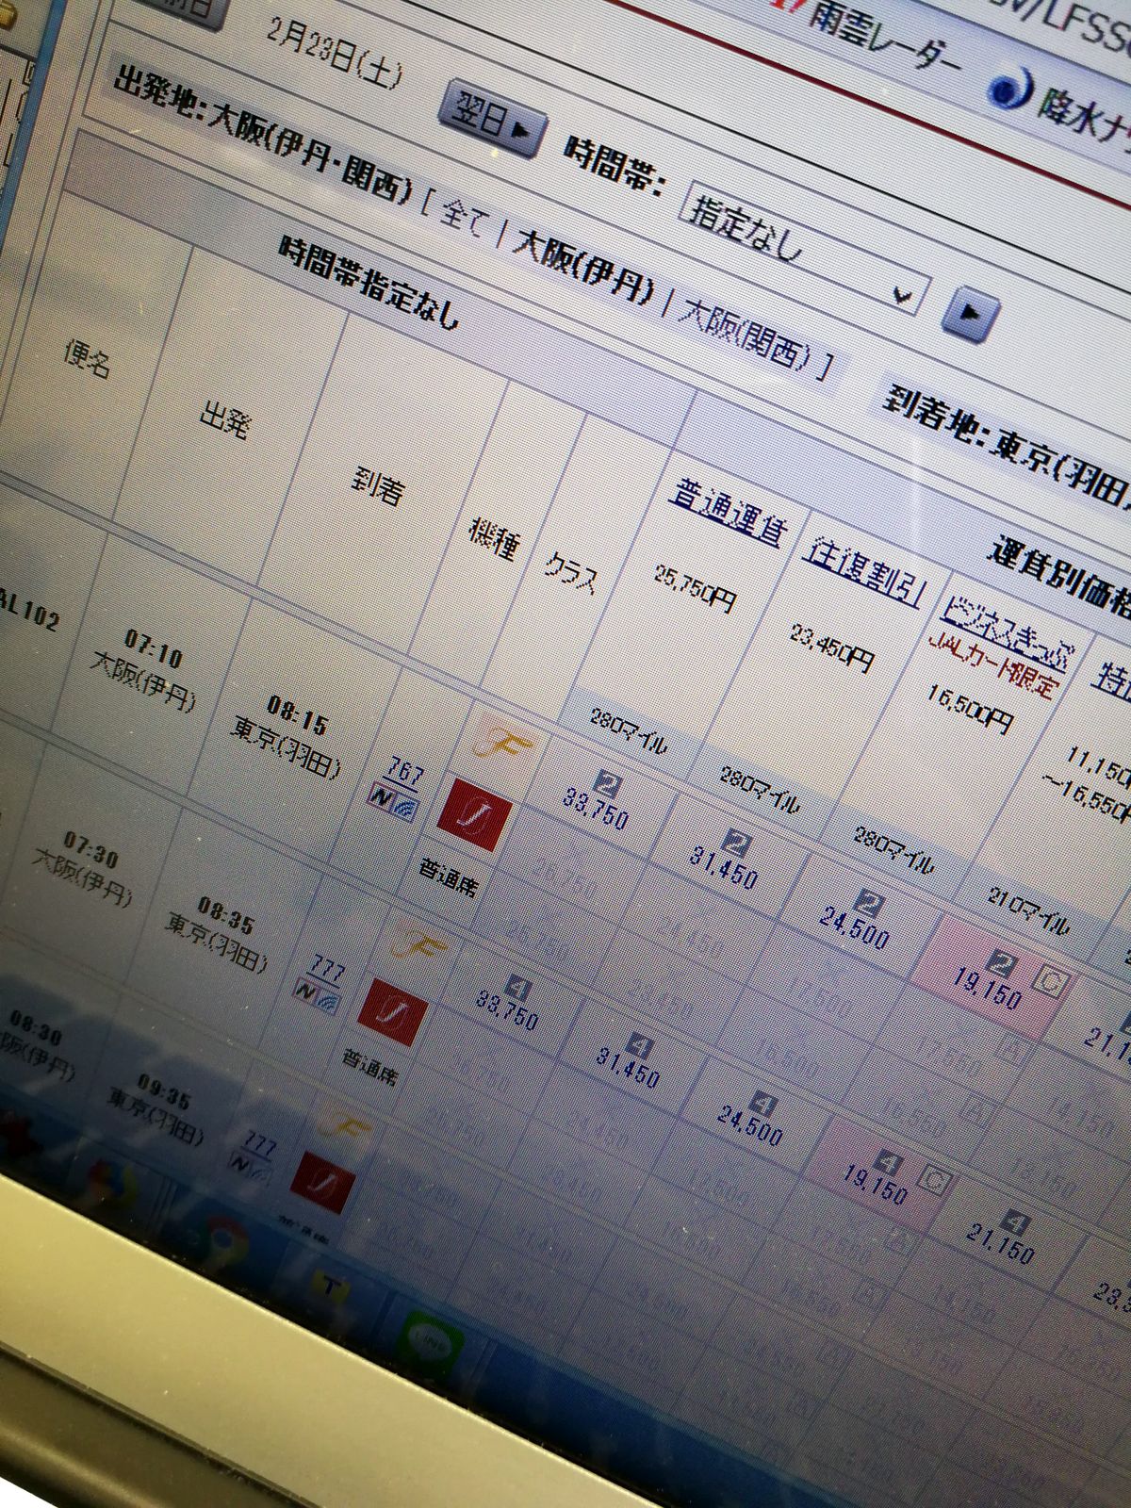Viewport: 1131px width, 1508px height.
Task: Click the 出発 column header
Action: point(225,421)
